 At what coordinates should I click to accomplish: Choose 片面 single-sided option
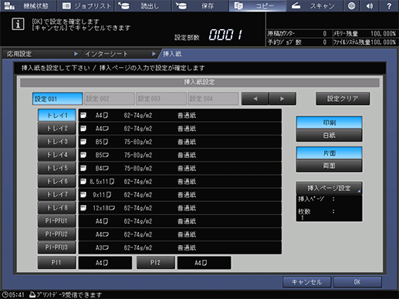(x=330, y=153)
